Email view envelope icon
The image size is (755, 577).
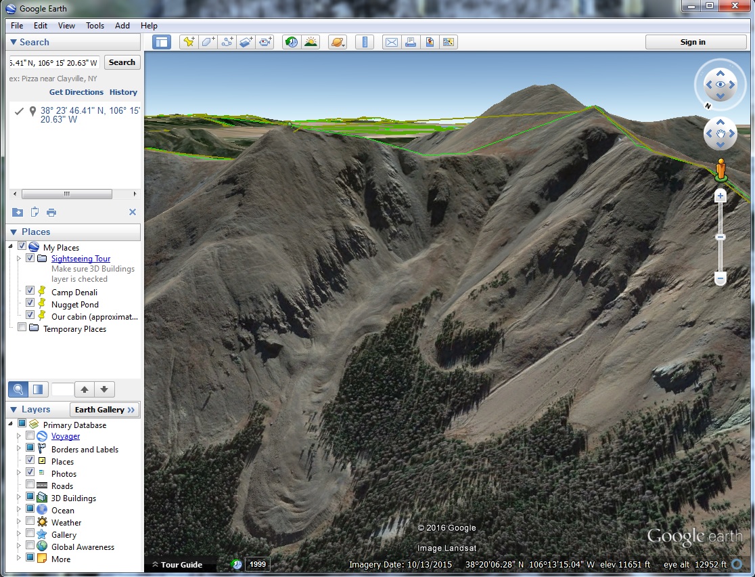tap(392, 42)
